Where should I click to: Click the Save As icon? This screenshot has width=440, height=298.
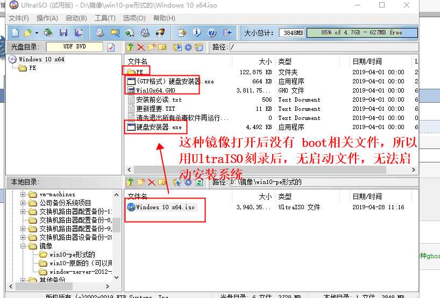(x=79, y=33)
